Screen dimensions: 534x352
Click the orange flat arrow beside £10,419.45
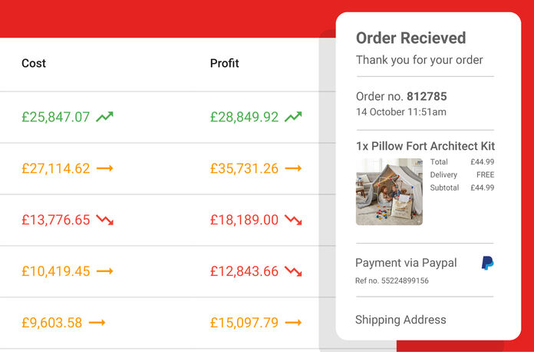tap(105, 271)
